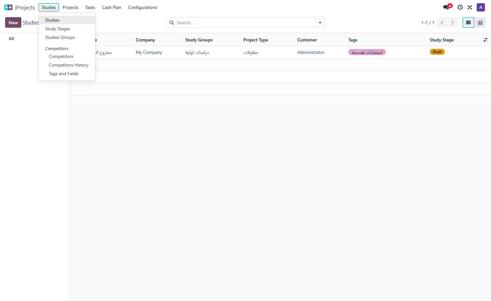Open the Tasks menu
Screen dimensions: 491x301
click(90, 7)
